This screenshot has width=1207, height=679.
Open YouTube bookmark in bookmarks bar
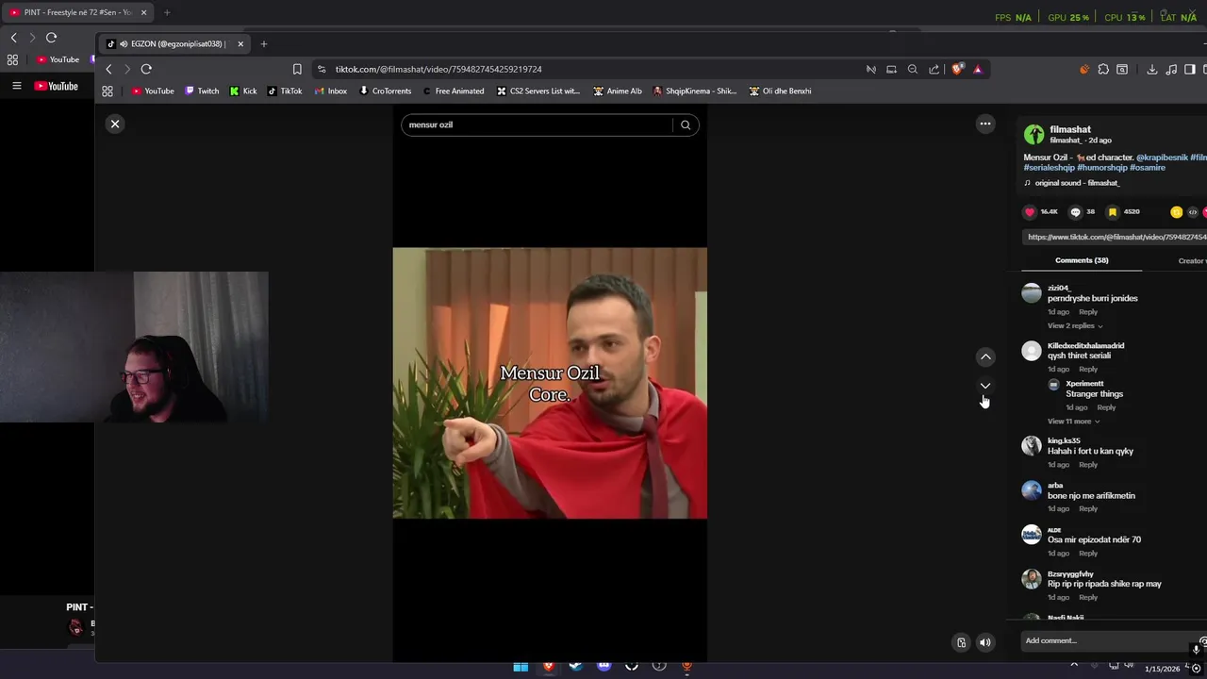153,91
